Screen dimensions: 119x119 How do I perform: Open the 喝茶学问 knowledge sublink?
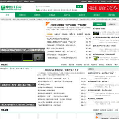pos(94,65)
